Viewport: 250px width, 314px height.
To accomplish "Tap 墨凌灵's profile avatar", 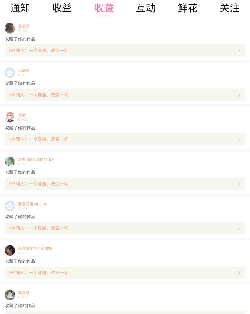I will click(x=10, y=28).
